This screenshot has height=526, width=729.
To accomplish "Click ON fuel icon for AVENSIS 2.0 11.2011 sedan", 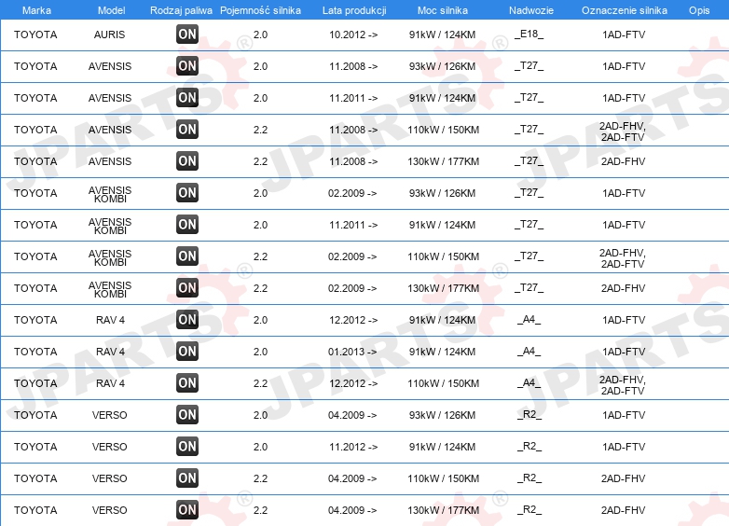I will point(187,97).
